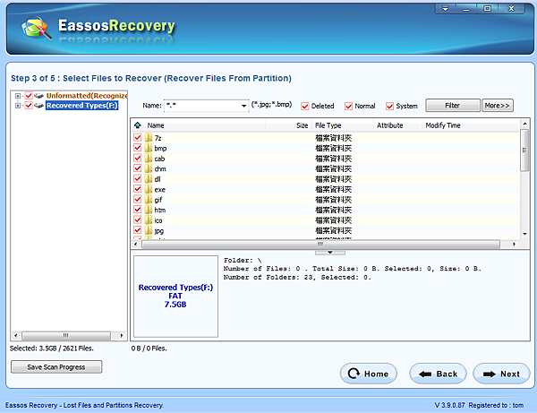537x413 pixels.
Task: Click the 7z folder icon
Action: point(149,138)
